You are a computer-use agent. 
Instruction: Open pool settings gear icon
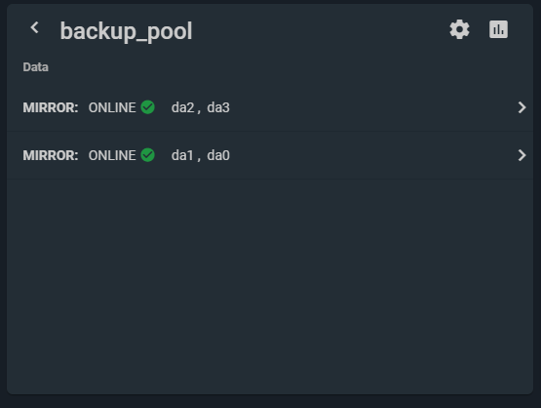click(x=459, y=29)
